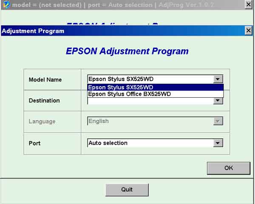Click the Language dropdown arrow
The height and width of the screenshot is (204, 255).
coord(218,121)
